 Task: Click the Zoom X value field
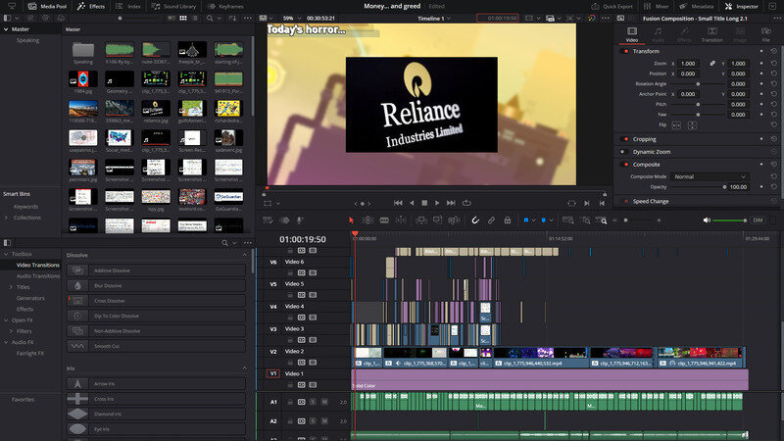689,64
